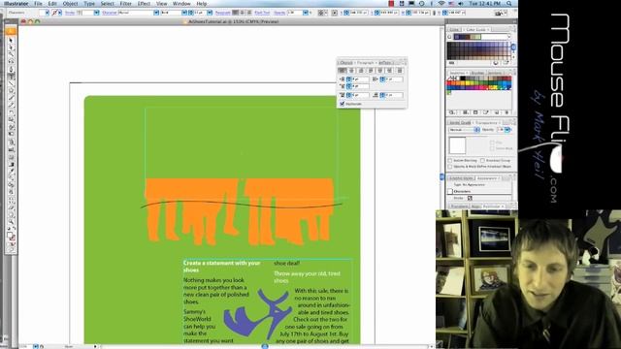Select the Direct Selection (white arrow) tool

tap(11, 48)
